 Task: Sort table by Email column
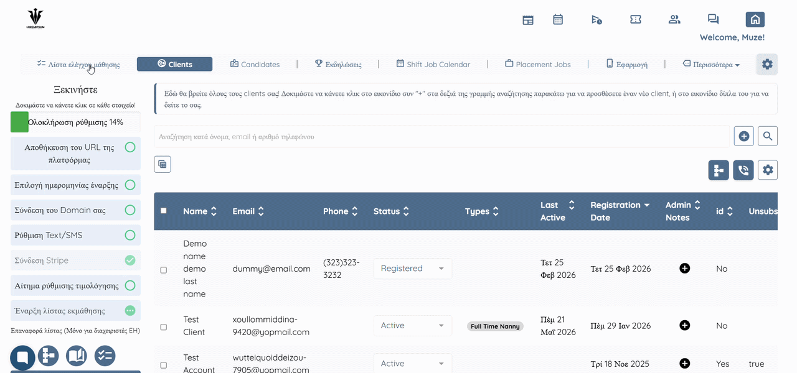point(248,211)
